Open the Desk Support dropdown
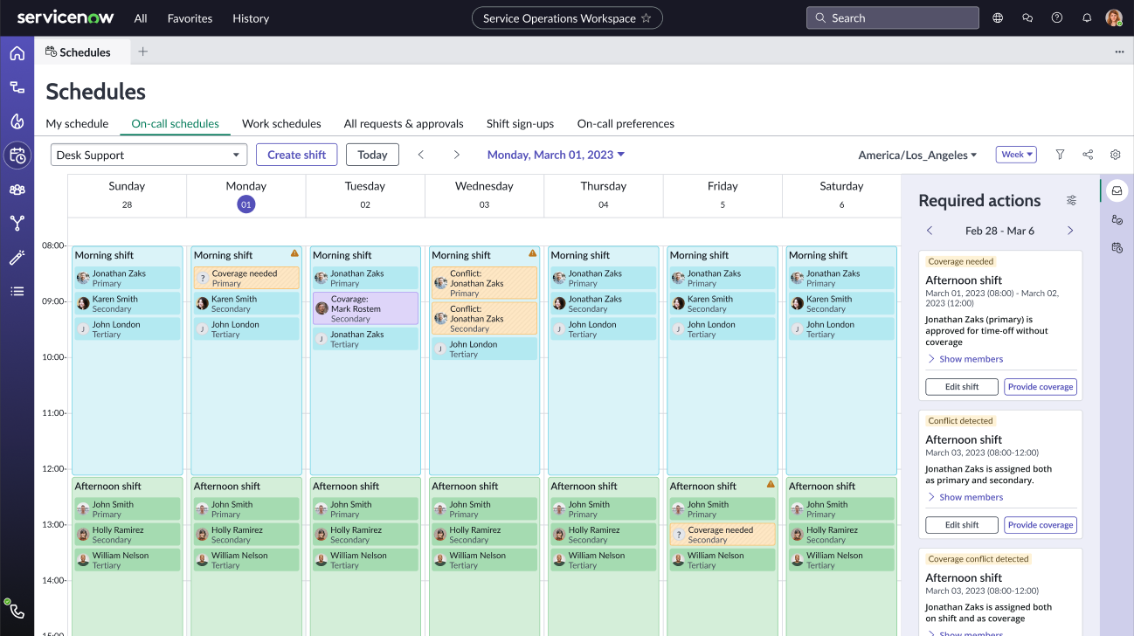The height and width of the screenshot is (636, 1134). pyautogui.click(x=149, y=155)
